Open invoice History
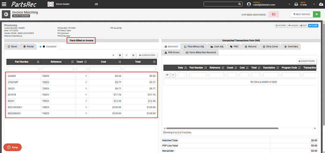The width and height of the screenshot is (325, 153). tap(281, 26)
